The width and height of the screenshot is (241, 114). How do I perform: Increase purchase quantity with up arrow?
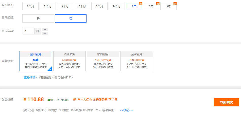tap(45, 29)
